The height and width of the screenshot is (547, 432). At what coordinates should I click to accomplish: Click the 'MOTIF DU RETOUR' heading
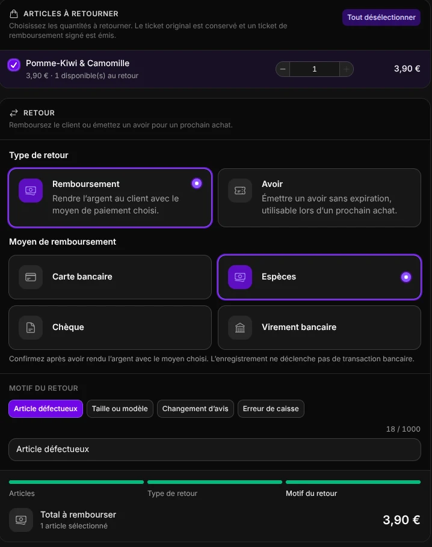tap(44, 388)
